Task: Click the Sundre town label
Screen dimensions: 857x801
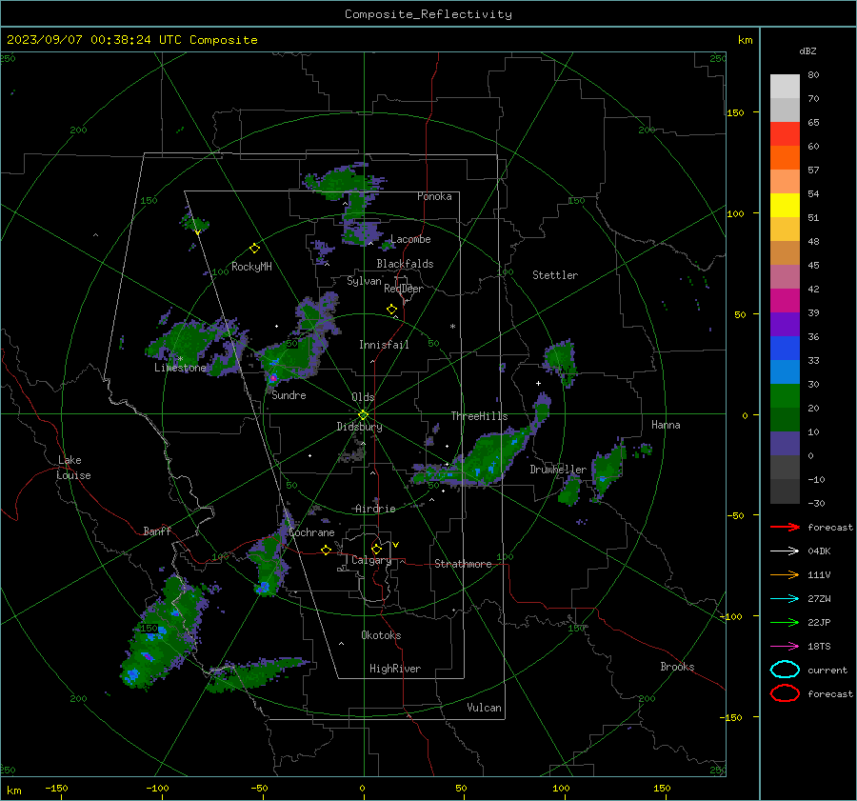Action: coord(289,395)
